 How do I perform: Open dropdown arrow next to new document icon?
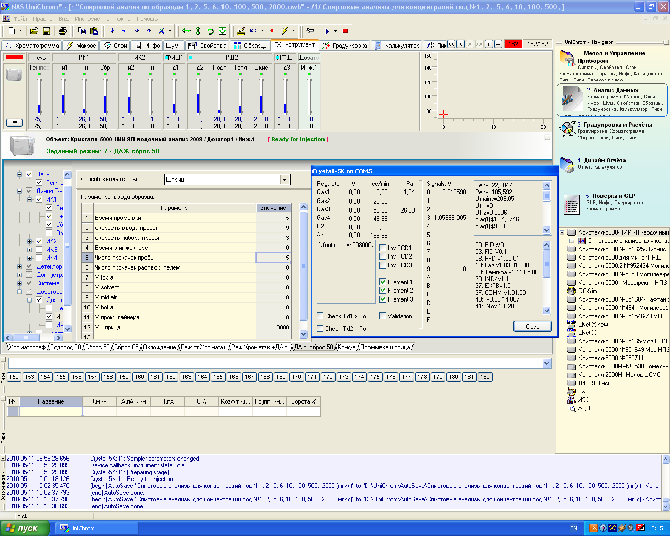pyautogui.click(x=20, y=31)
